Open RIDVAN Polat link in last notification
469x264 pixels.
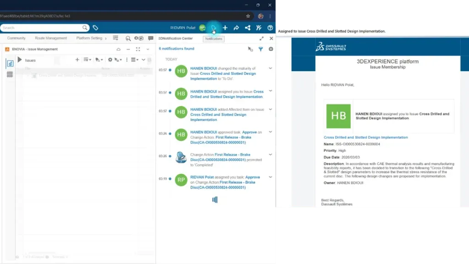pos(202,177)
